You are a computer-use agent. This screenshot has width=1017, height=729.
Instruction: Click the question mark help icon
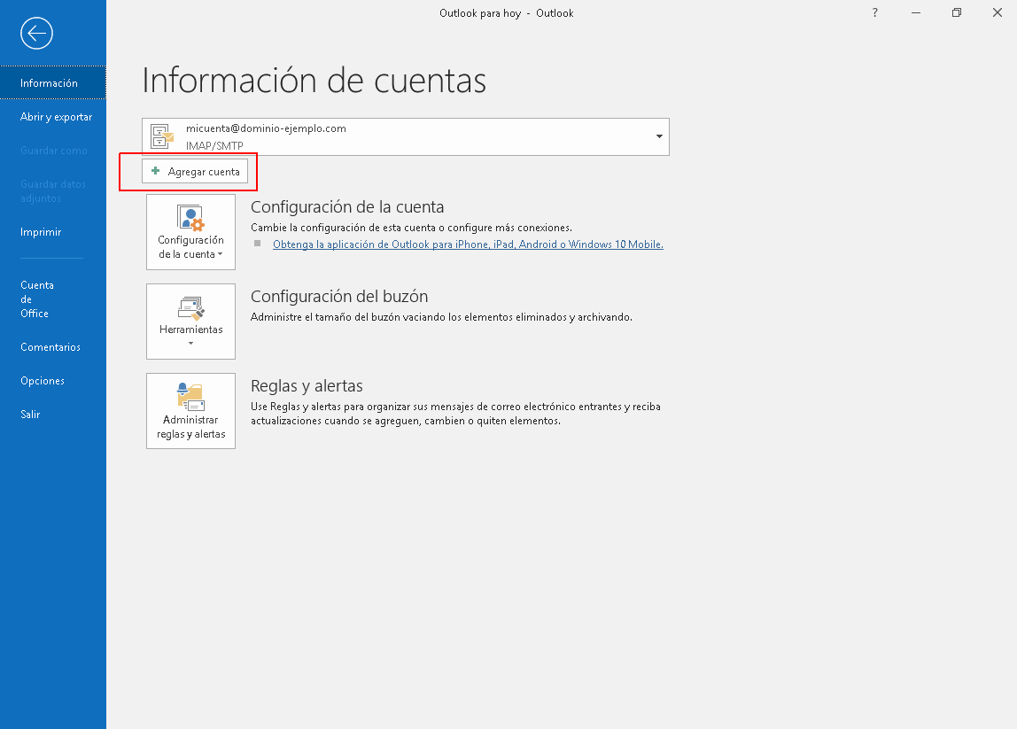click(x=875, y=13)
